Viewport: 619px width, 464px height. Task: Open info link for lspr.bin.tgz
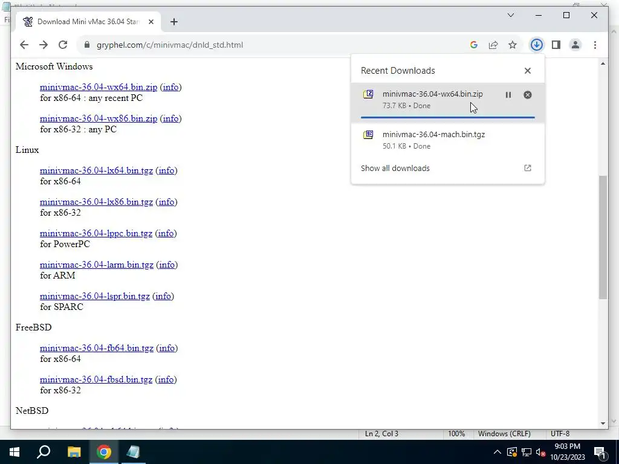coord(163,296)
